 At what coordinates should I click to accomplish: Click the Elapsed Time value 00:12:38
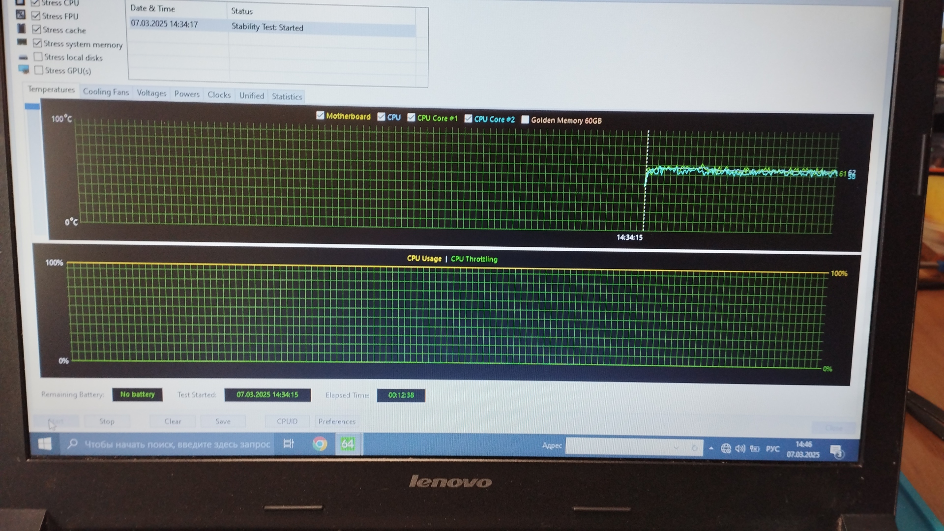(401, 395)
